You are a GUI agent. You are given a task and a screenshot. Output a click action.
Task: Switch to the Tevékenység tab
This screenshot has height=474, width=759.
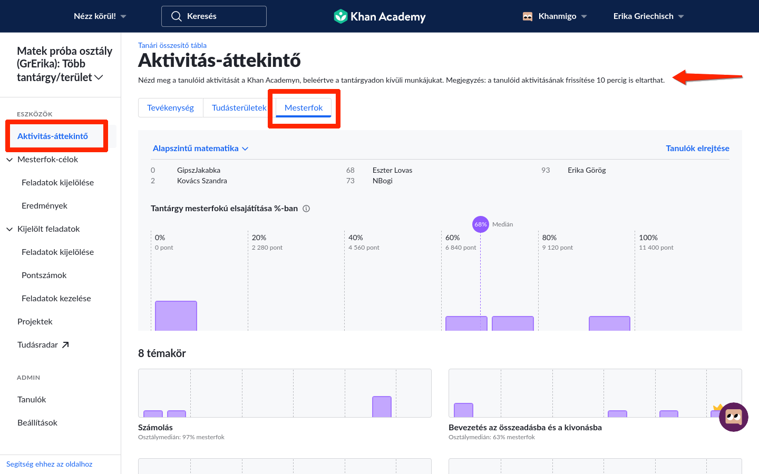coord(170,107)
